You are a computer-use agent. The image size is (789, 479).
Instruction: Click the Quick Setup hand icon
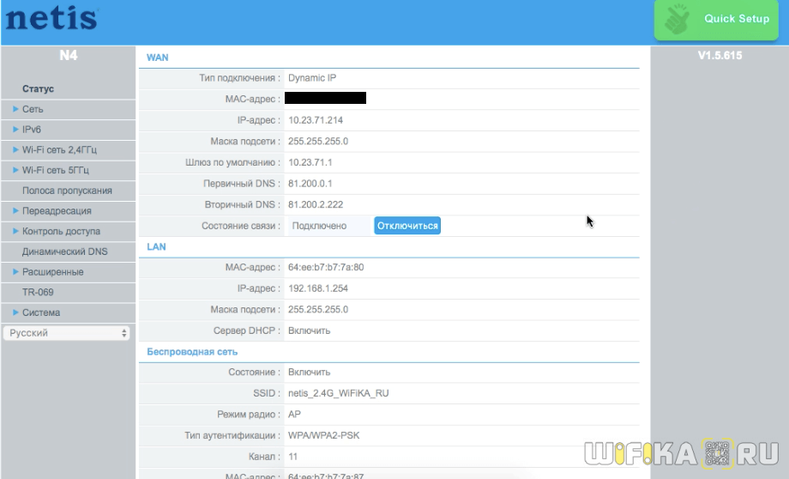[680, 19]
